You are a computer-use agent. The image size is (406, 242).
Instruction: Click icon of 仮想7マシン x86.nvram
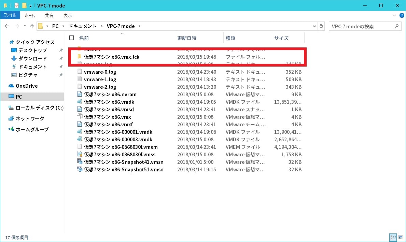80,94
